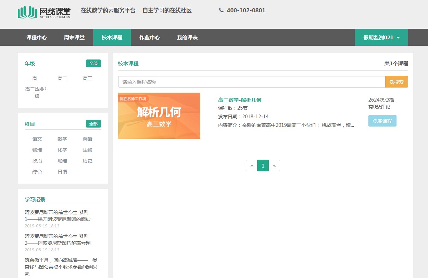Switch to the 周末课堂 tab
Screen dimensions: 428x278
click(x=74, y=38)
